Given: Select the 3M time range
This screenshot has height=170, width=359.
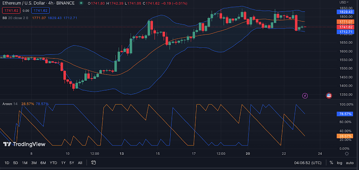Looking at the screenshot, I should pyautogui.click(x=34, y=163).
